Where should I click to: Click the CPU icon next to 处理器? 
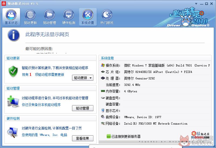click(x=103, y=78)
